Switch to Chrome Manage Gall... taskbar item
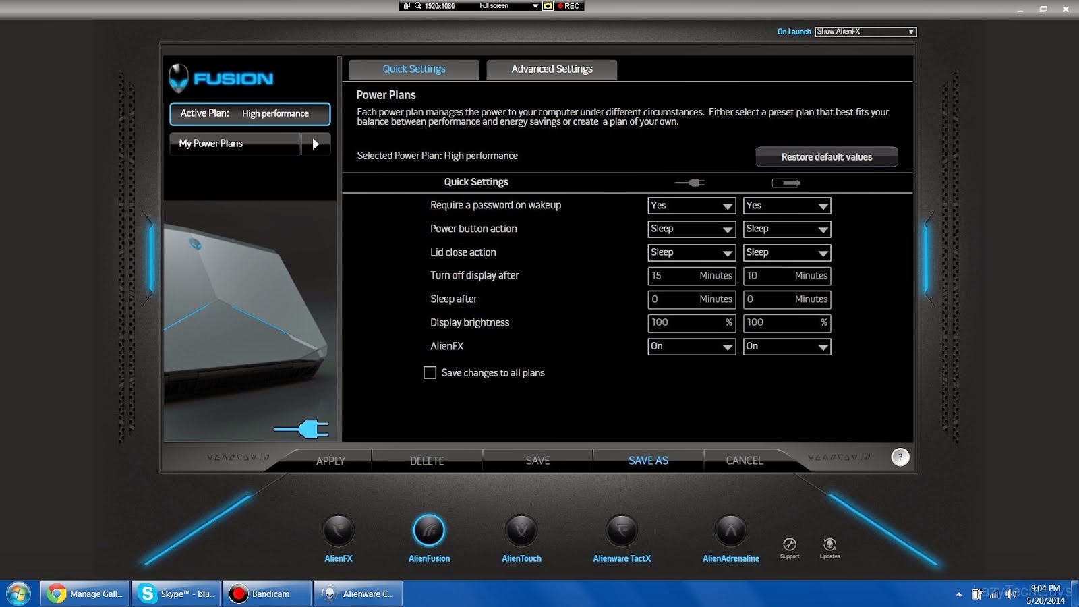The width and height of the screenshot is (1079, 607). click(x=85, y=594)
